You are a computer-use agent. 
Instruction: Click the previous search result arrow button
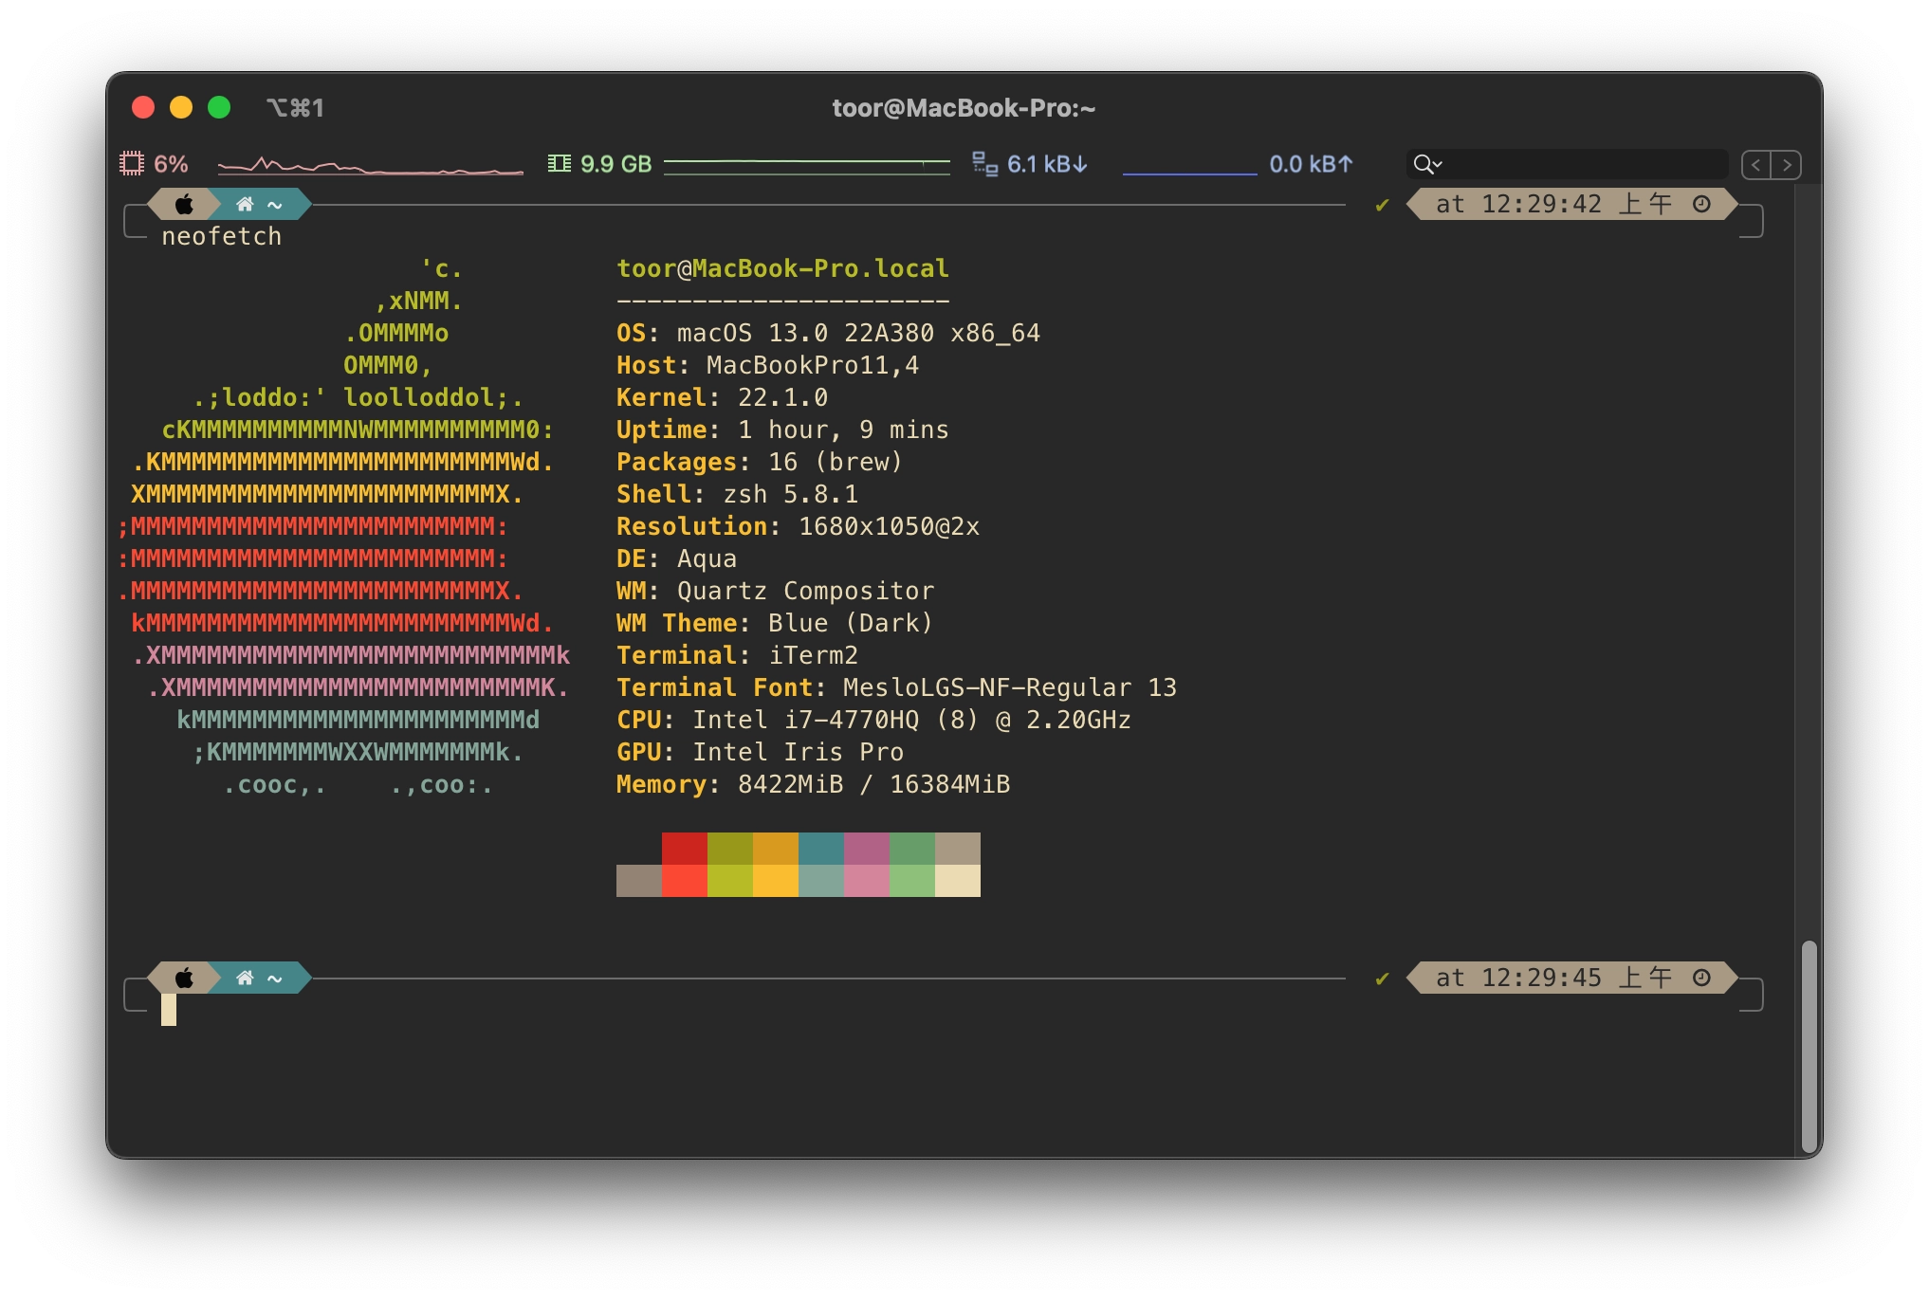click(1756, 165)
